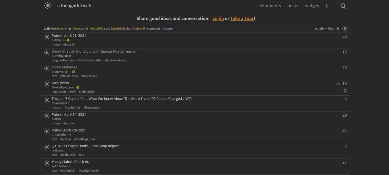Click the "$" icon in the top navigation
The width and height of the screenshot is (389, 175).
pyautogui.click(x=326, y=6)
